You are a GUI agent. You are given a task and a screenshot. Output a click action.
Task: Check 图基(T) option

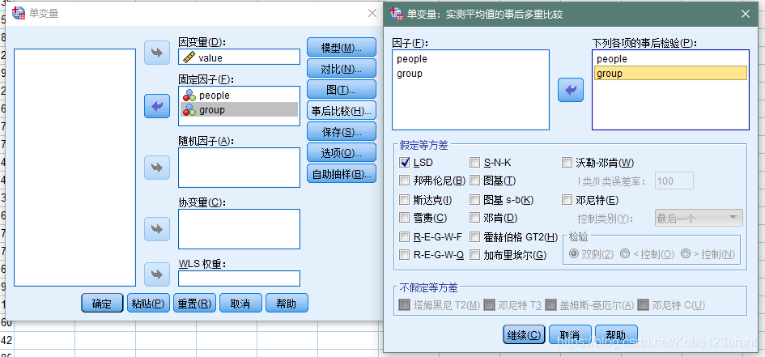pyautogui.click(x=474, y=181)
